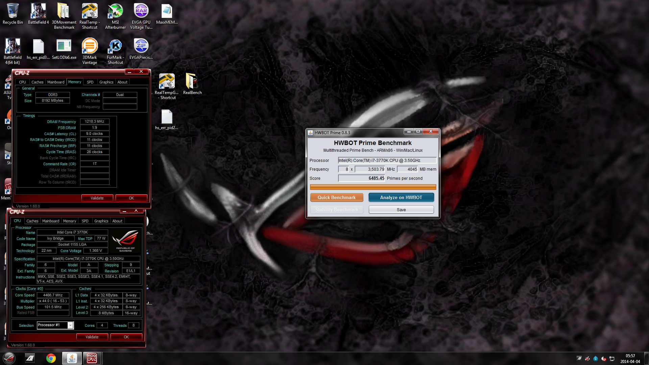Launch Google Chrome from the taskbar
Image resolution: width=649 pixels, height=365 pixels.
click(x=51, y=358)
